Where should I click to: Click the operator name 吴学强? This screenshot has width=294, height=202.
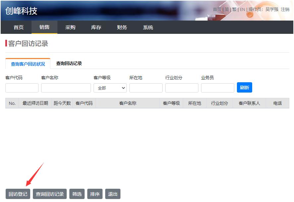coord(272,9)
